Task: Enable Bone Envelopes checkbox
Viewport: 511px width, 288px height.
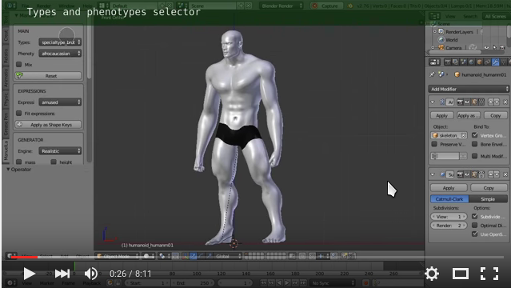Action: pyautogui.click(x=474, y=144)
